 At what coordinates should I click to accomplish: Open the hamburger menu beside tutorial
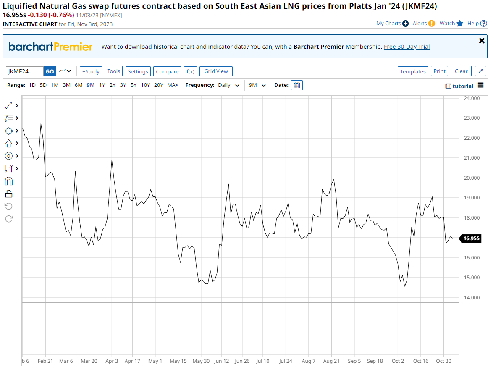[x=480, y=86]
